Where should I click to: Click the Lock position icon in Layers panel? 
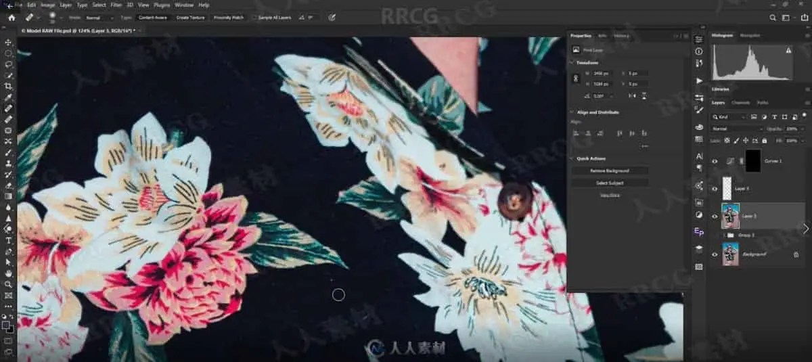click(746, 140)
